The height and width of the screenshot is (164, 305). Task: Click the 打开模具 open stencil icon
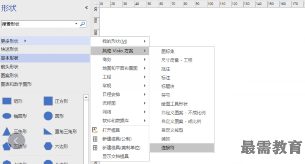95,130
